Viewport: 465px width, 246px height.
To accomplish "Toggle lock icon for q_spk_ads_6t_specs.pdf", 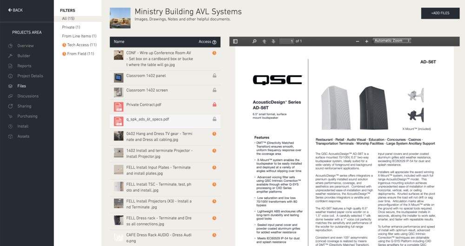I will (214, 119).
